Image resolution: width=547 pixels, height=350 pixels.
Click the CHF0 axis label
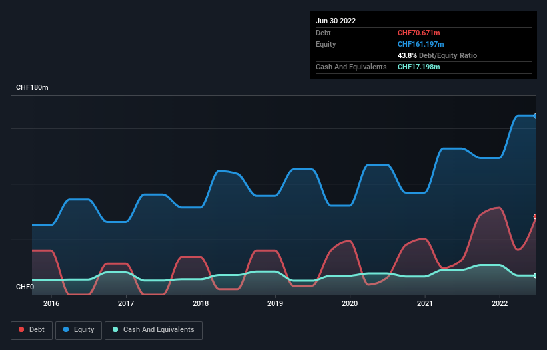pos(25,287)
